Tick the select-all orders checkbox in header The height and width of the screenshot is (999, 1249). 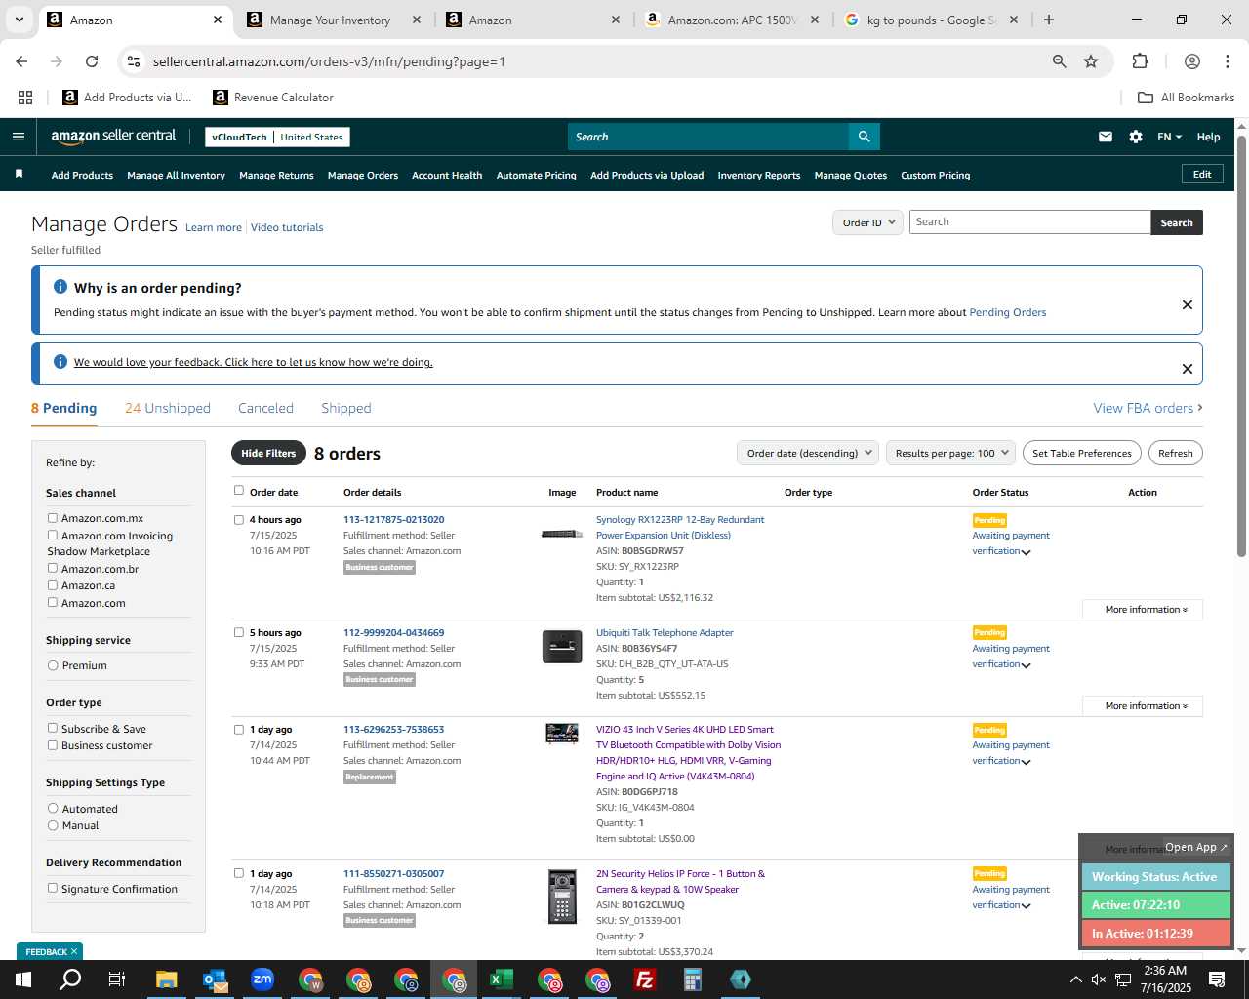click(239, 491)
